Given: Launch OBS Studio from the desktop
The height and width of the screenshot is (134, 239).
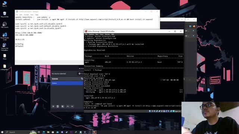Looking at the screenshot, I should point(4,25).
